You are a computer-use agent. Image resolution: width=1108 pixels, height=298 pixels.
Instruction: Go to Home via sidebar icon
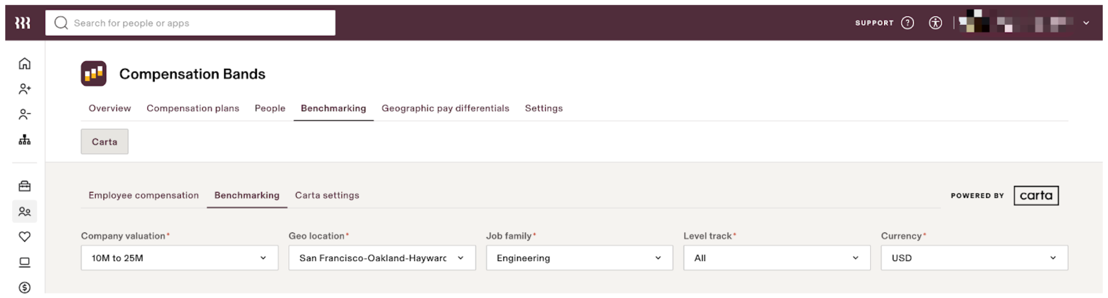25,64
